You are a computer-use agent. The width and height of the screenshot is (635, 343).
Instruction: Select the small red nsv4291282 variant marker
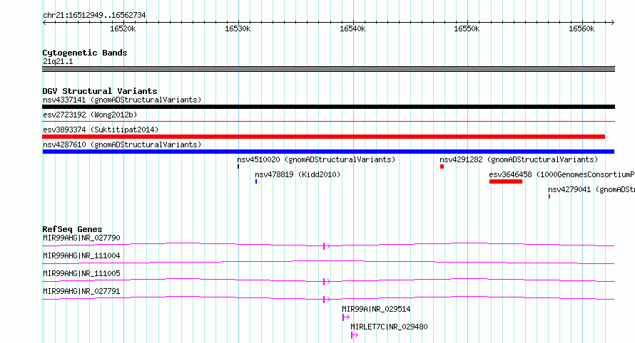pos(442,167)
